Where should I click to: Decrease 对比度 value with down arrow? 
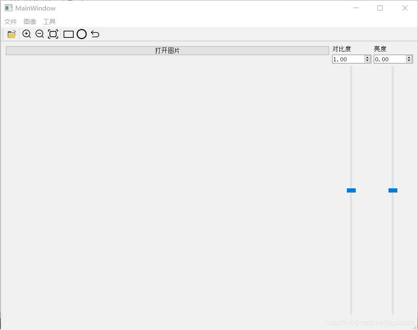click(x=367, y=61)
